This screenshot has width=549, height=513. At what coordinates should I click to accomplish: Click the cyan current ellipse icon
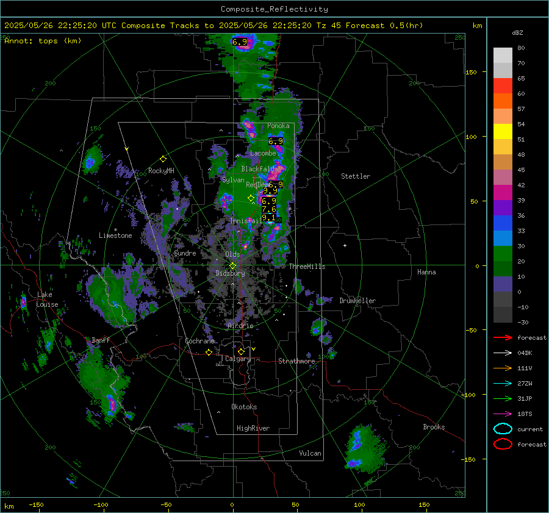point(503,429)
